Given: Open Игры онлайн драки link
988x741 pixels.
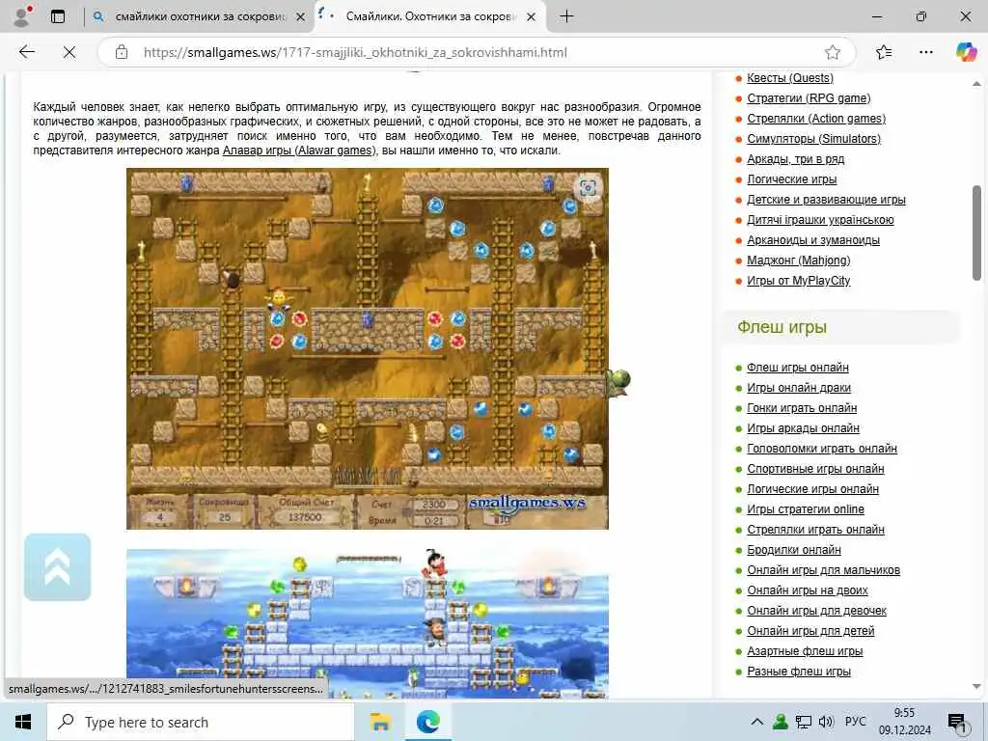Looking at the screenshot, I should 799,388.
